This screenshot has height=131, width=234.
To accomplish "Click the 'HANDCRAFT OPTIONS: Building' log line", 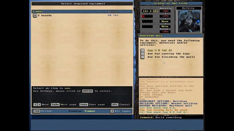I will 163,101.
